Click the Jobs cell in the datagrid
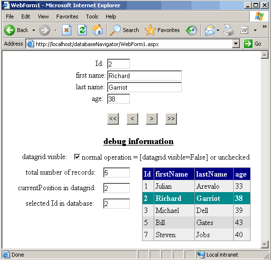 coord(214,235)
